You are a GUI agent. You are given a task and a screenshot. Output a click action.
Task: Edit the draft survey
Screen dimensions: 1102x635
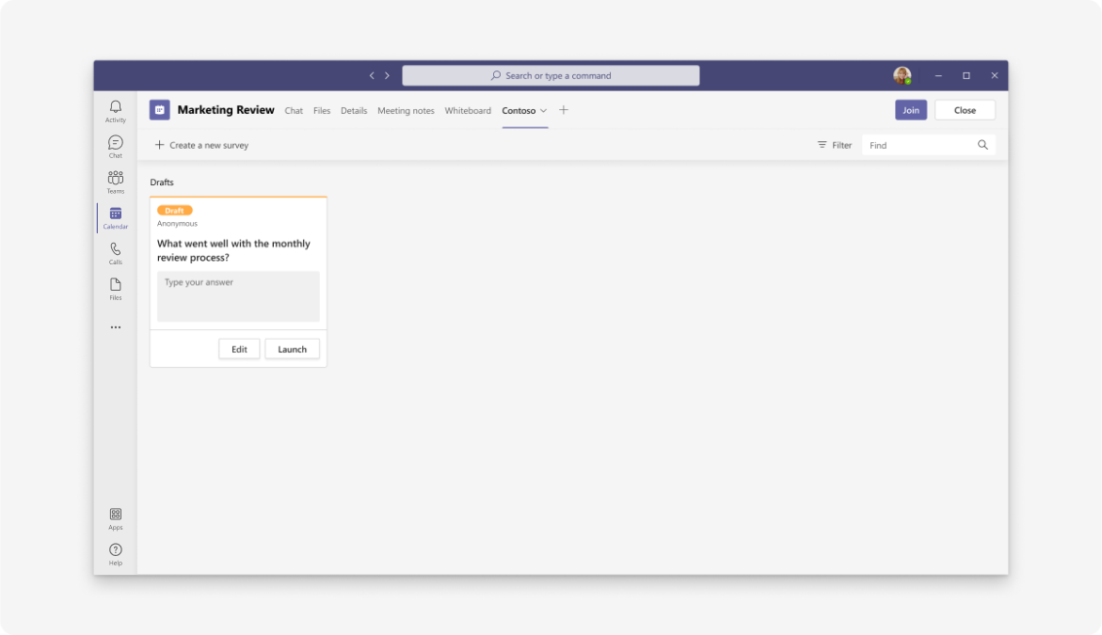[239, 349]
